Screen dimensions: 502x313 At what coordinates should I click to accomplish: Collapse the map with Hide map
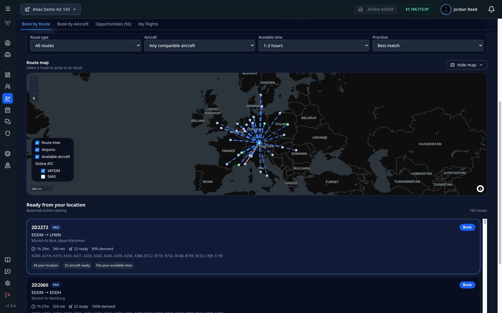[x=467, y=65]
